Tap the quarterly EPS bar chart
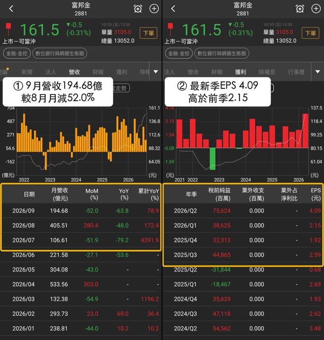Image resolution: width=324 pixels, height=340 pixels. coord(242,141)
